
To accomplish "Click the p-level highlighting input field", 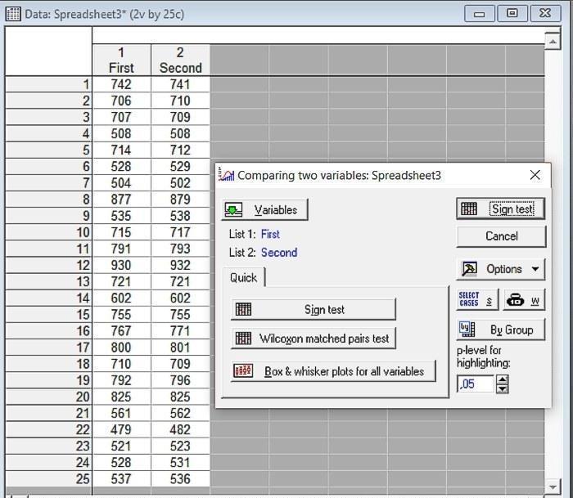I will 476,384.
